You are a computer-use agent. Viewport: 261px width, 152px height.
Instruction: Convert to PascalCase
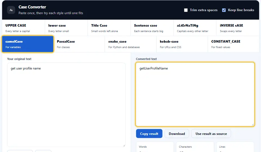(x=79, y=44)
